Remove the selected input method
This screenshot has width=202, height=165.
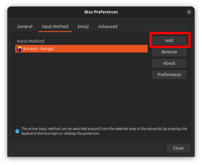tap(169, 52)
